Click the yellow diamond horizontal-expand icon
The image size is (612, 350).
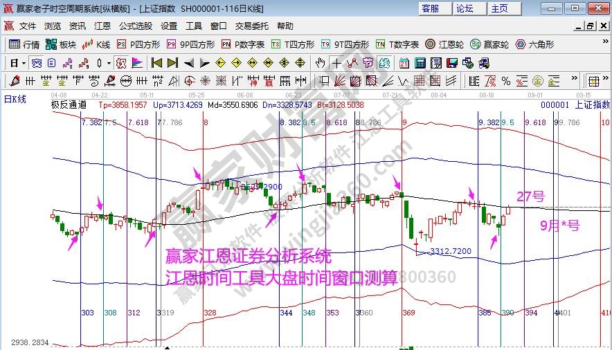click(x=253, y=63)
